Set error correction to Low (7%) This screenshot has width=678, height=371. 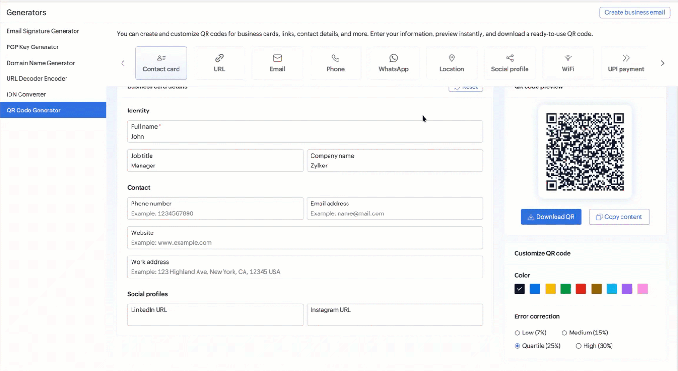click(x=530, y=333)
